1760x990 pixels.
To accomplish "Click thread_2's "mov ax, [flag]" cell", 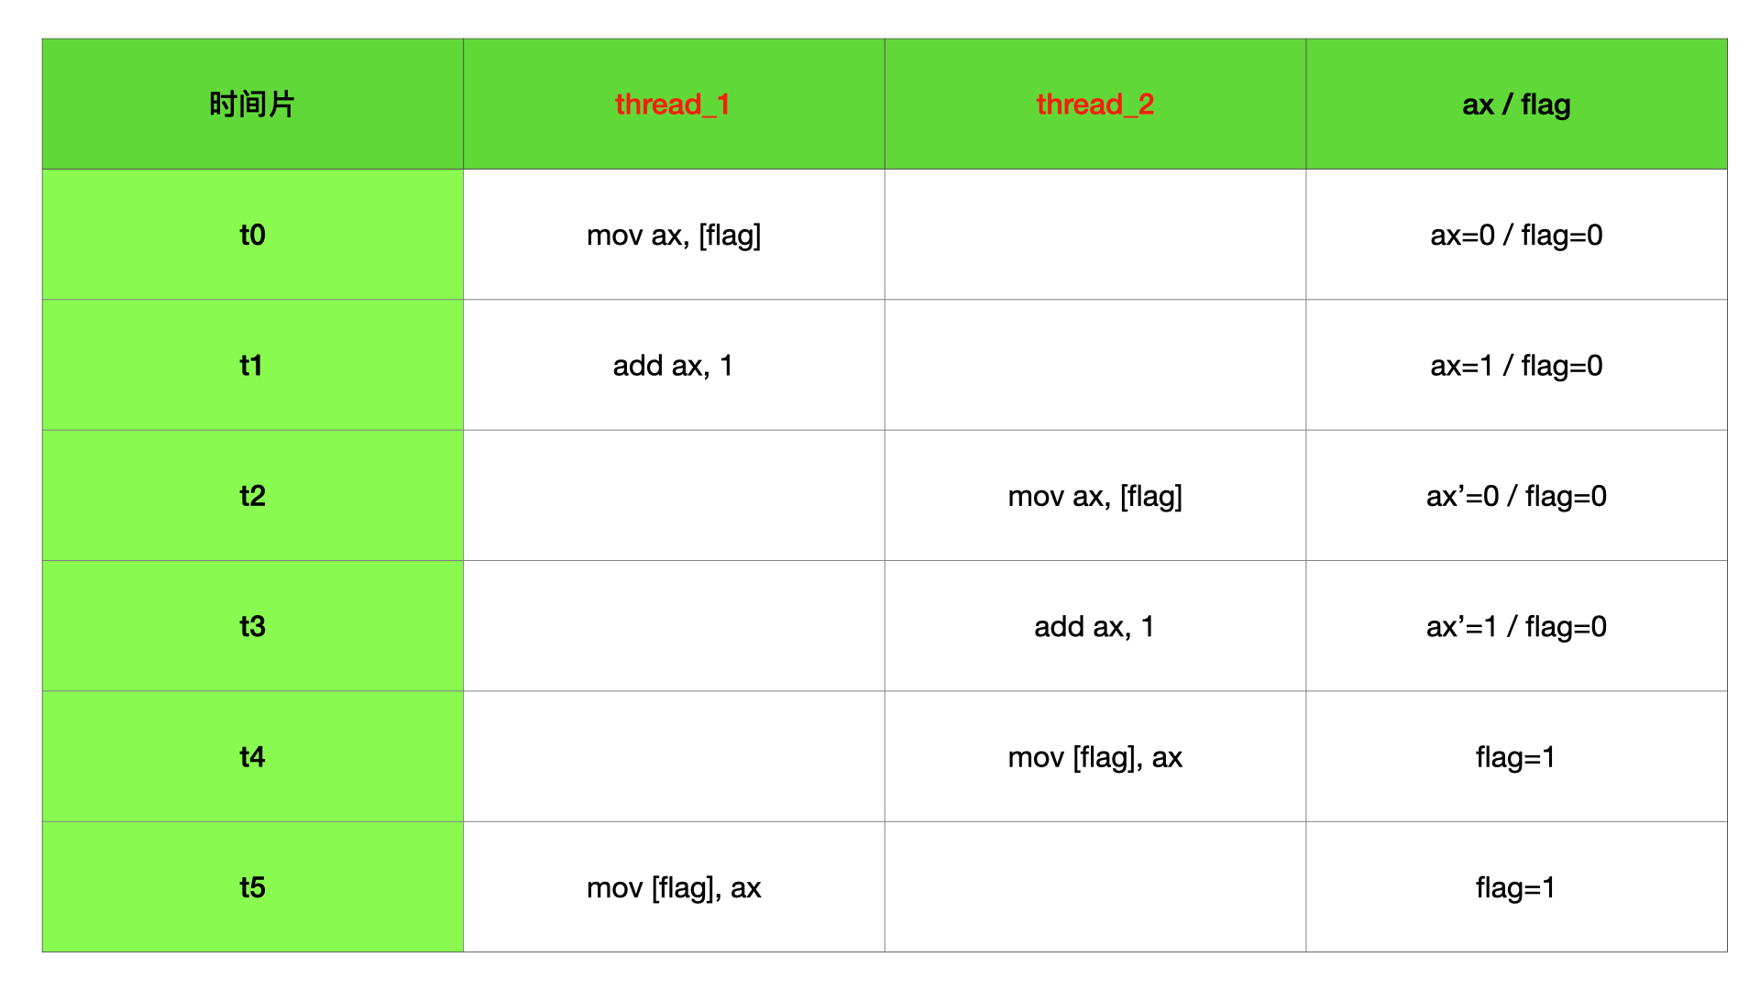I will pyautogui.click(x=1094, y=496).
